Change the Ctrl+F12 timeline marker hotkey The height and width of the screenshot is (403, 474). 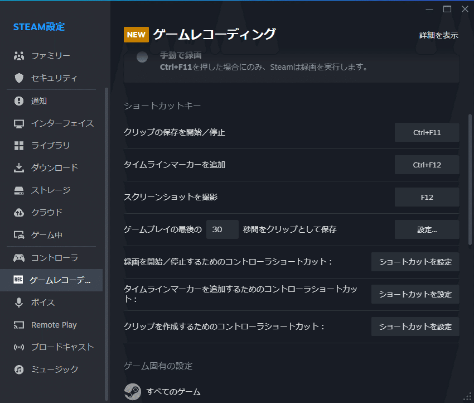pos(427,165)
